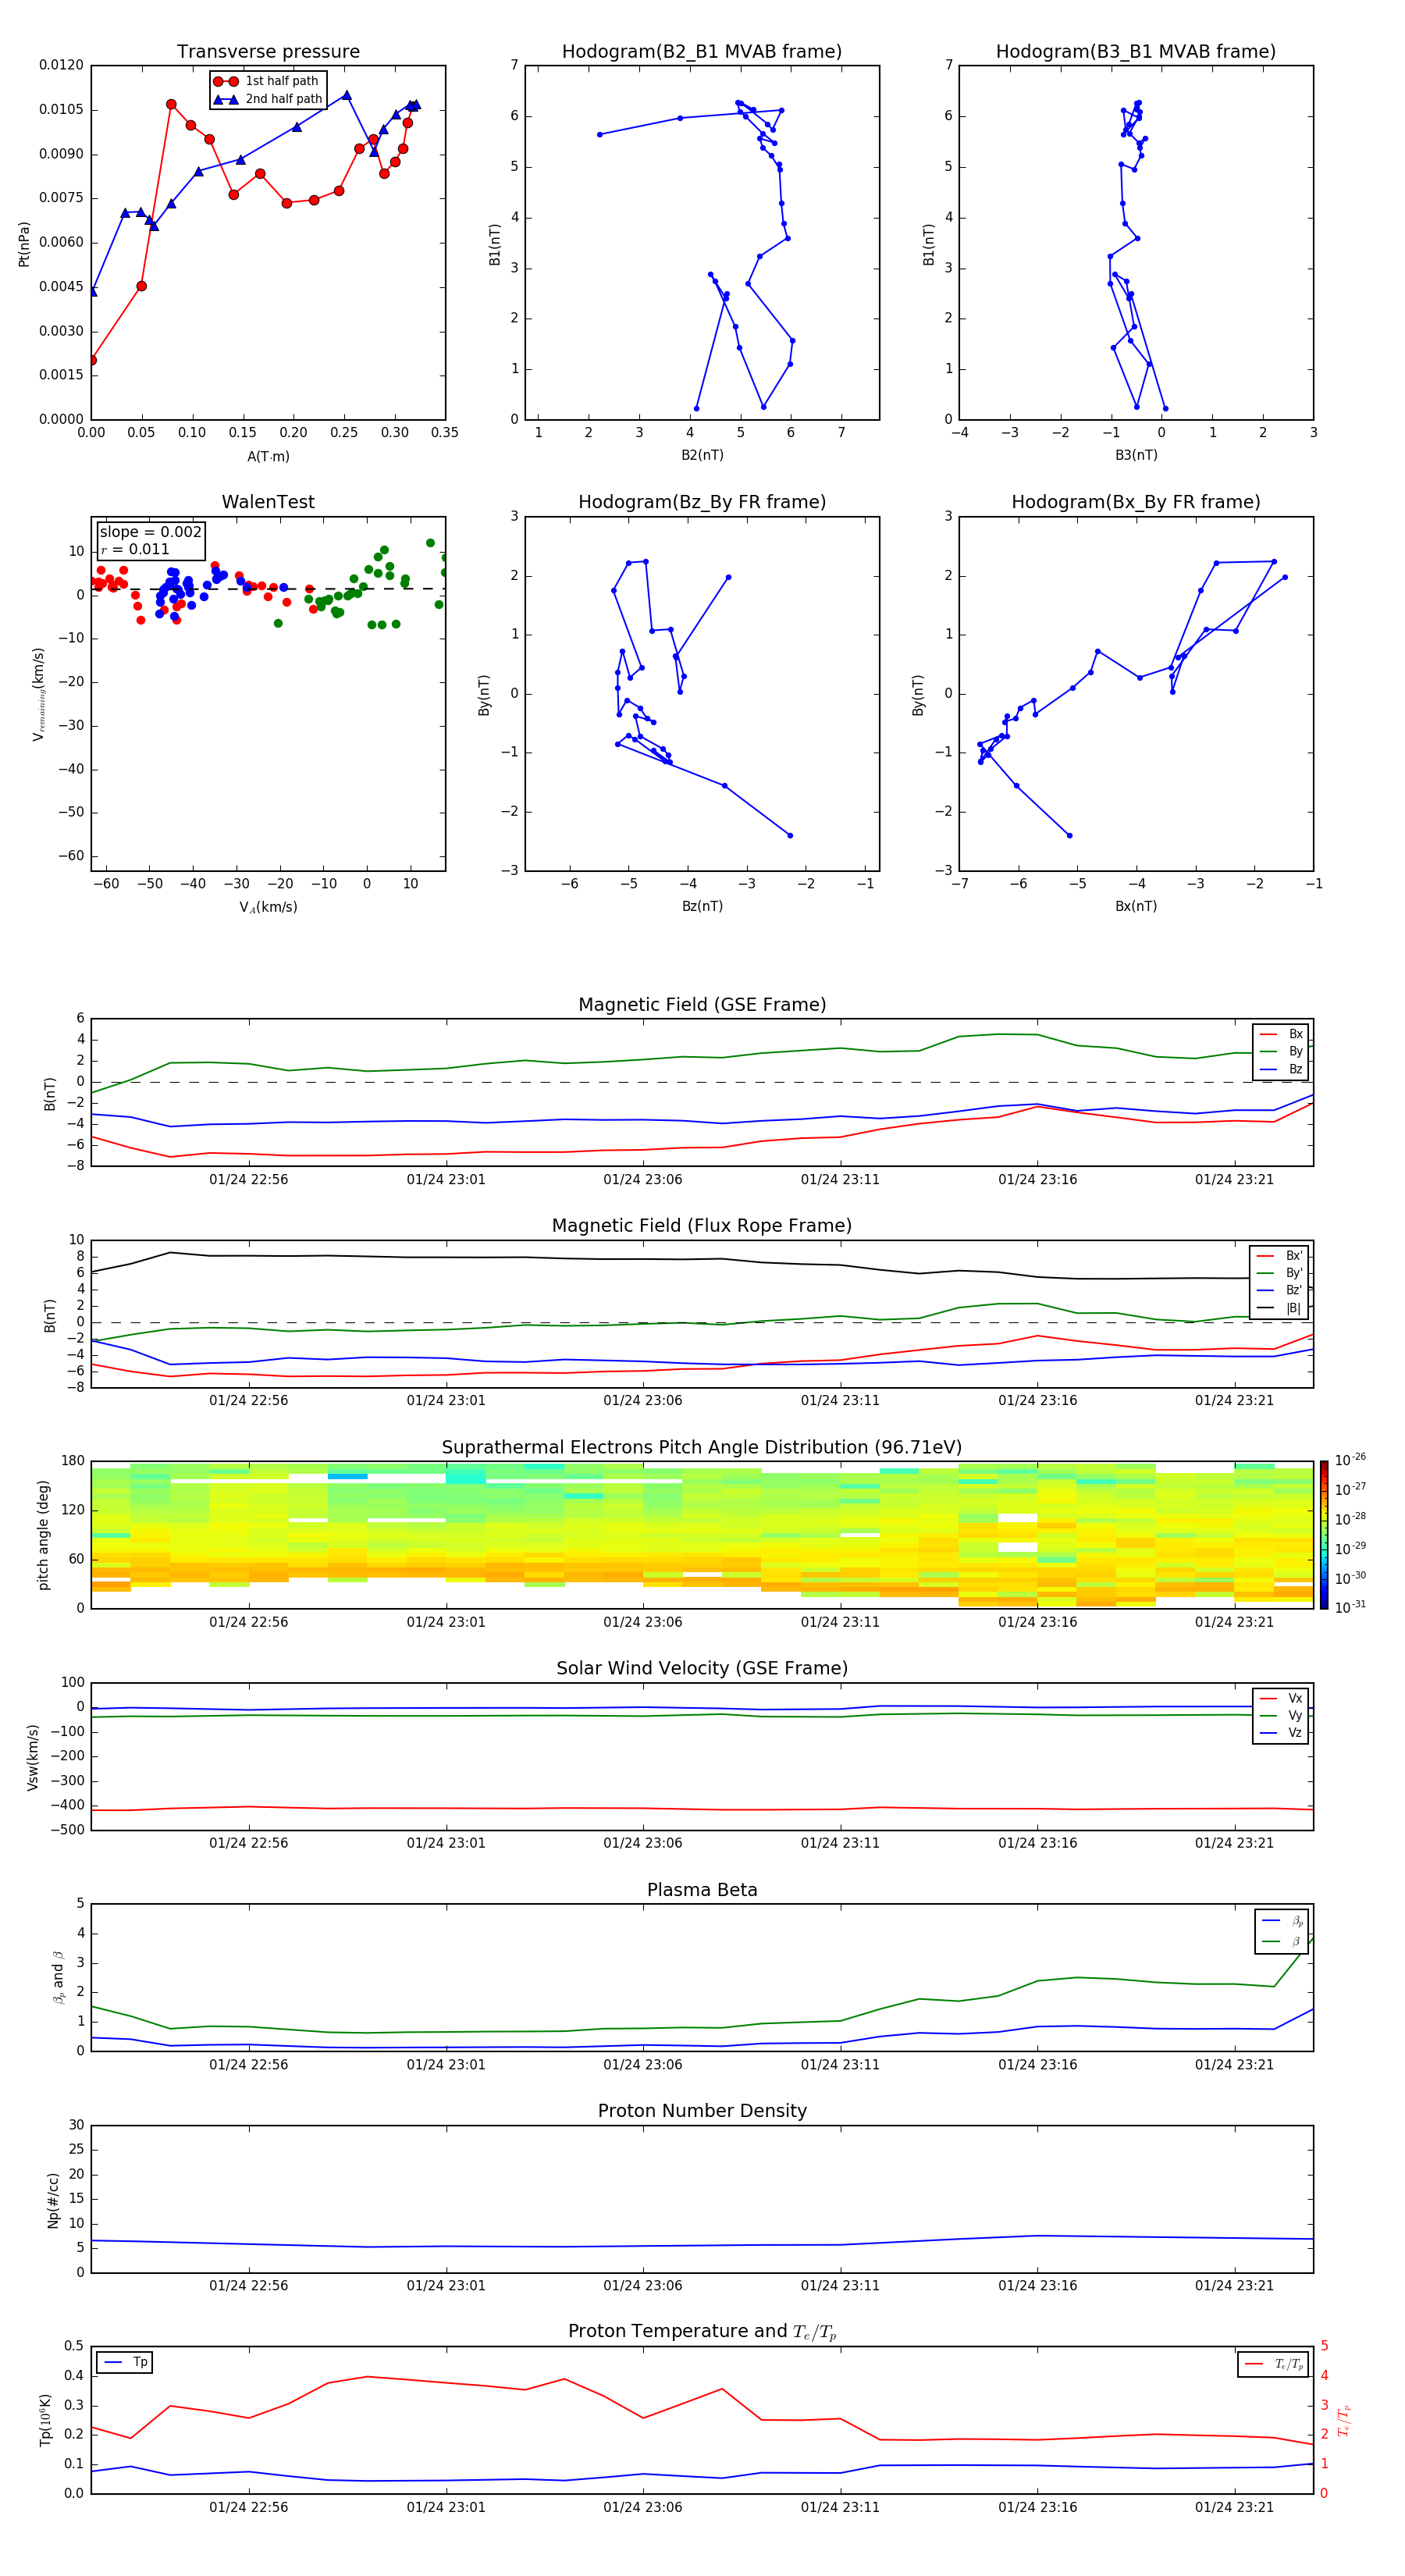The width and height of the screenshot is (1405, 2576).
Task: Click the "2nd half path" legend entry
Action: point(268,99)
